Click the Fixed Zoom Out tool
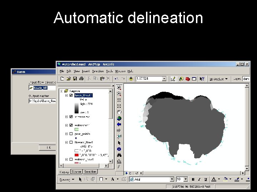Viewport: 257px width, 192px height. pos(119,106)
